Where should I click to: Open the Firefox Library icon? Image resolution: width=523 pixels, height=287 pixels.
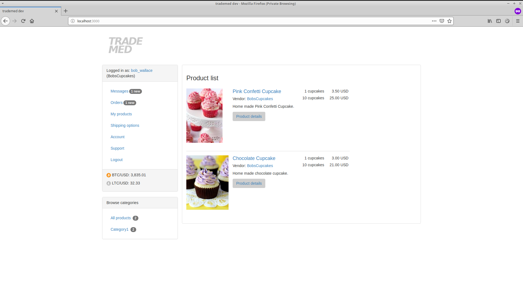coord(490,21)
